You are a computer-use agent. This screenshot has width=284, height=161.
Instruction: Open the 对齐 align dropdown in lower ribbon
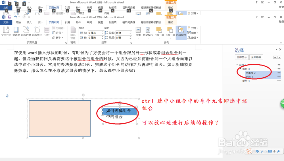[x=193, y=28]
